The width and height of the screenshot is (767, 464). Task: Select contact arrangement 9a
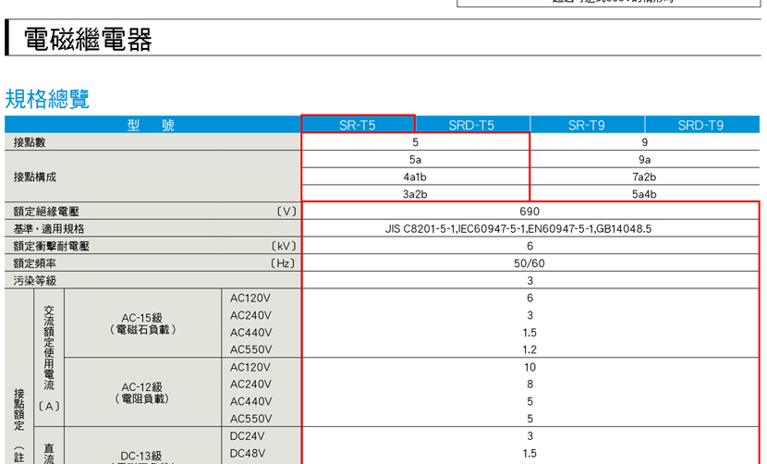(x=645, y=160)
